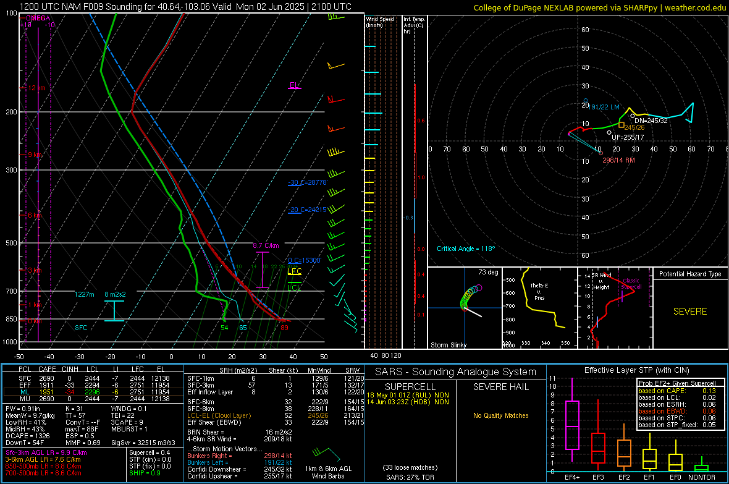The width and height of the screenshot is (729, 484).
Task: Click the '14 Jun 03 23Z (HOB) NON' analogue match
Action: pos(408,402)
